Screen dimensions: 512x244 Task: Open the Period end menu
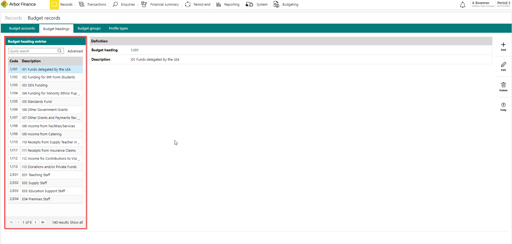click(198, 5)
